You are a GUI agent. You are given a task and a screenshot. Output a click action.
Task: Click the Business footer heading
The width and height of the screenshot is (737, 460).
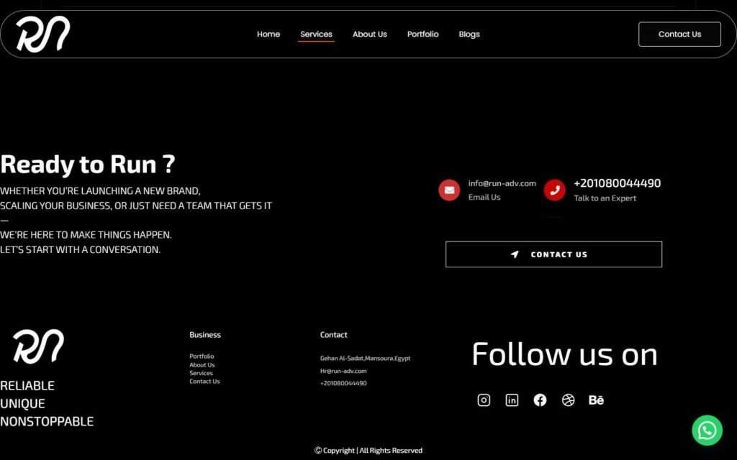coord(205,335)
